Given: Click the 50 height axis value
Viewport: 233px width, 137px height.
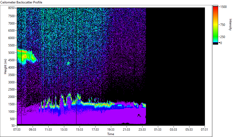Looking at the screenshot, I should tap(13, 126).
